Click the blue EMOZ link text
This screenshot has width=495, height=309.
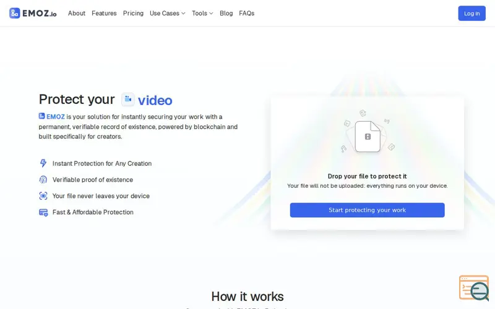click(56, 117)
